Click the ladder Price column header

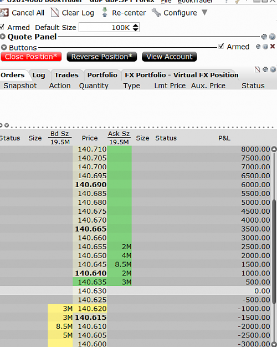90,138
